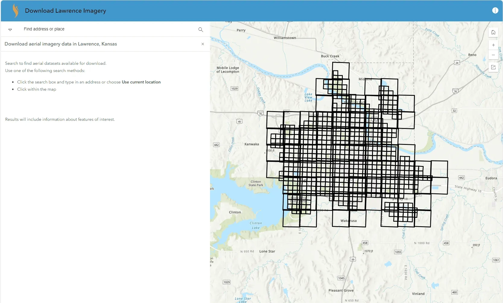Open the Download Lawrence Imagery title banner

coord(65,11)
